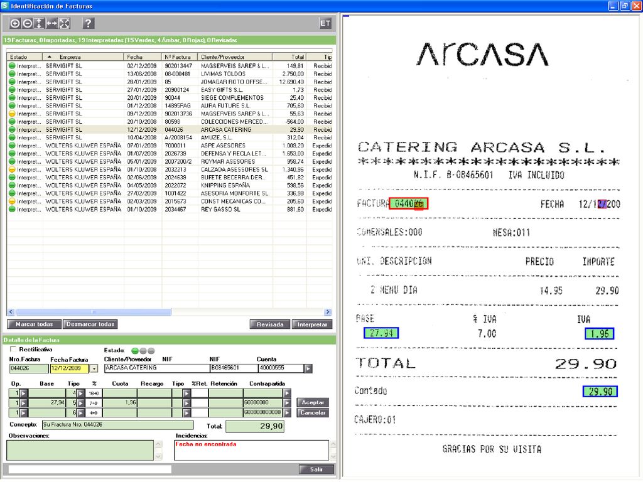643x482 pixels.
Task: Open Contrapartida arrow for 60000000 row
Action: (x=287, y=403)
